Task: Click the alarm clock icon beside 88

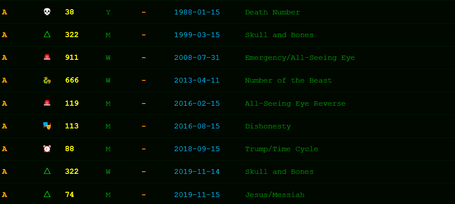Action: coord(47,149)
